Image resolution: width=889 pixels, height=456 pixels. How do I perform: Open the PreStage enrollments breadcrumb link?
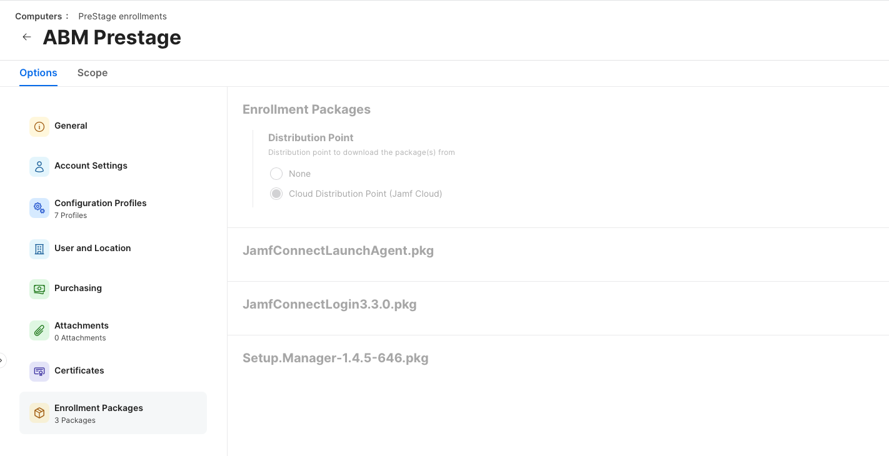click(123, 16)
